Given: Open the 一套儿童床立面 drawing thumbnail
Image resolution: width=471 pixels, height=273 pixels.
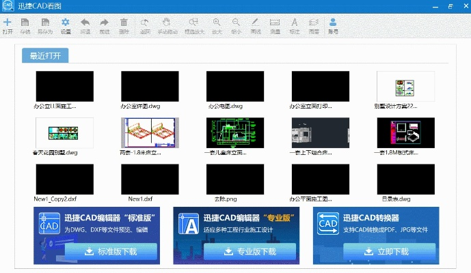Looking at the screenshot, I should pos(235,132).
